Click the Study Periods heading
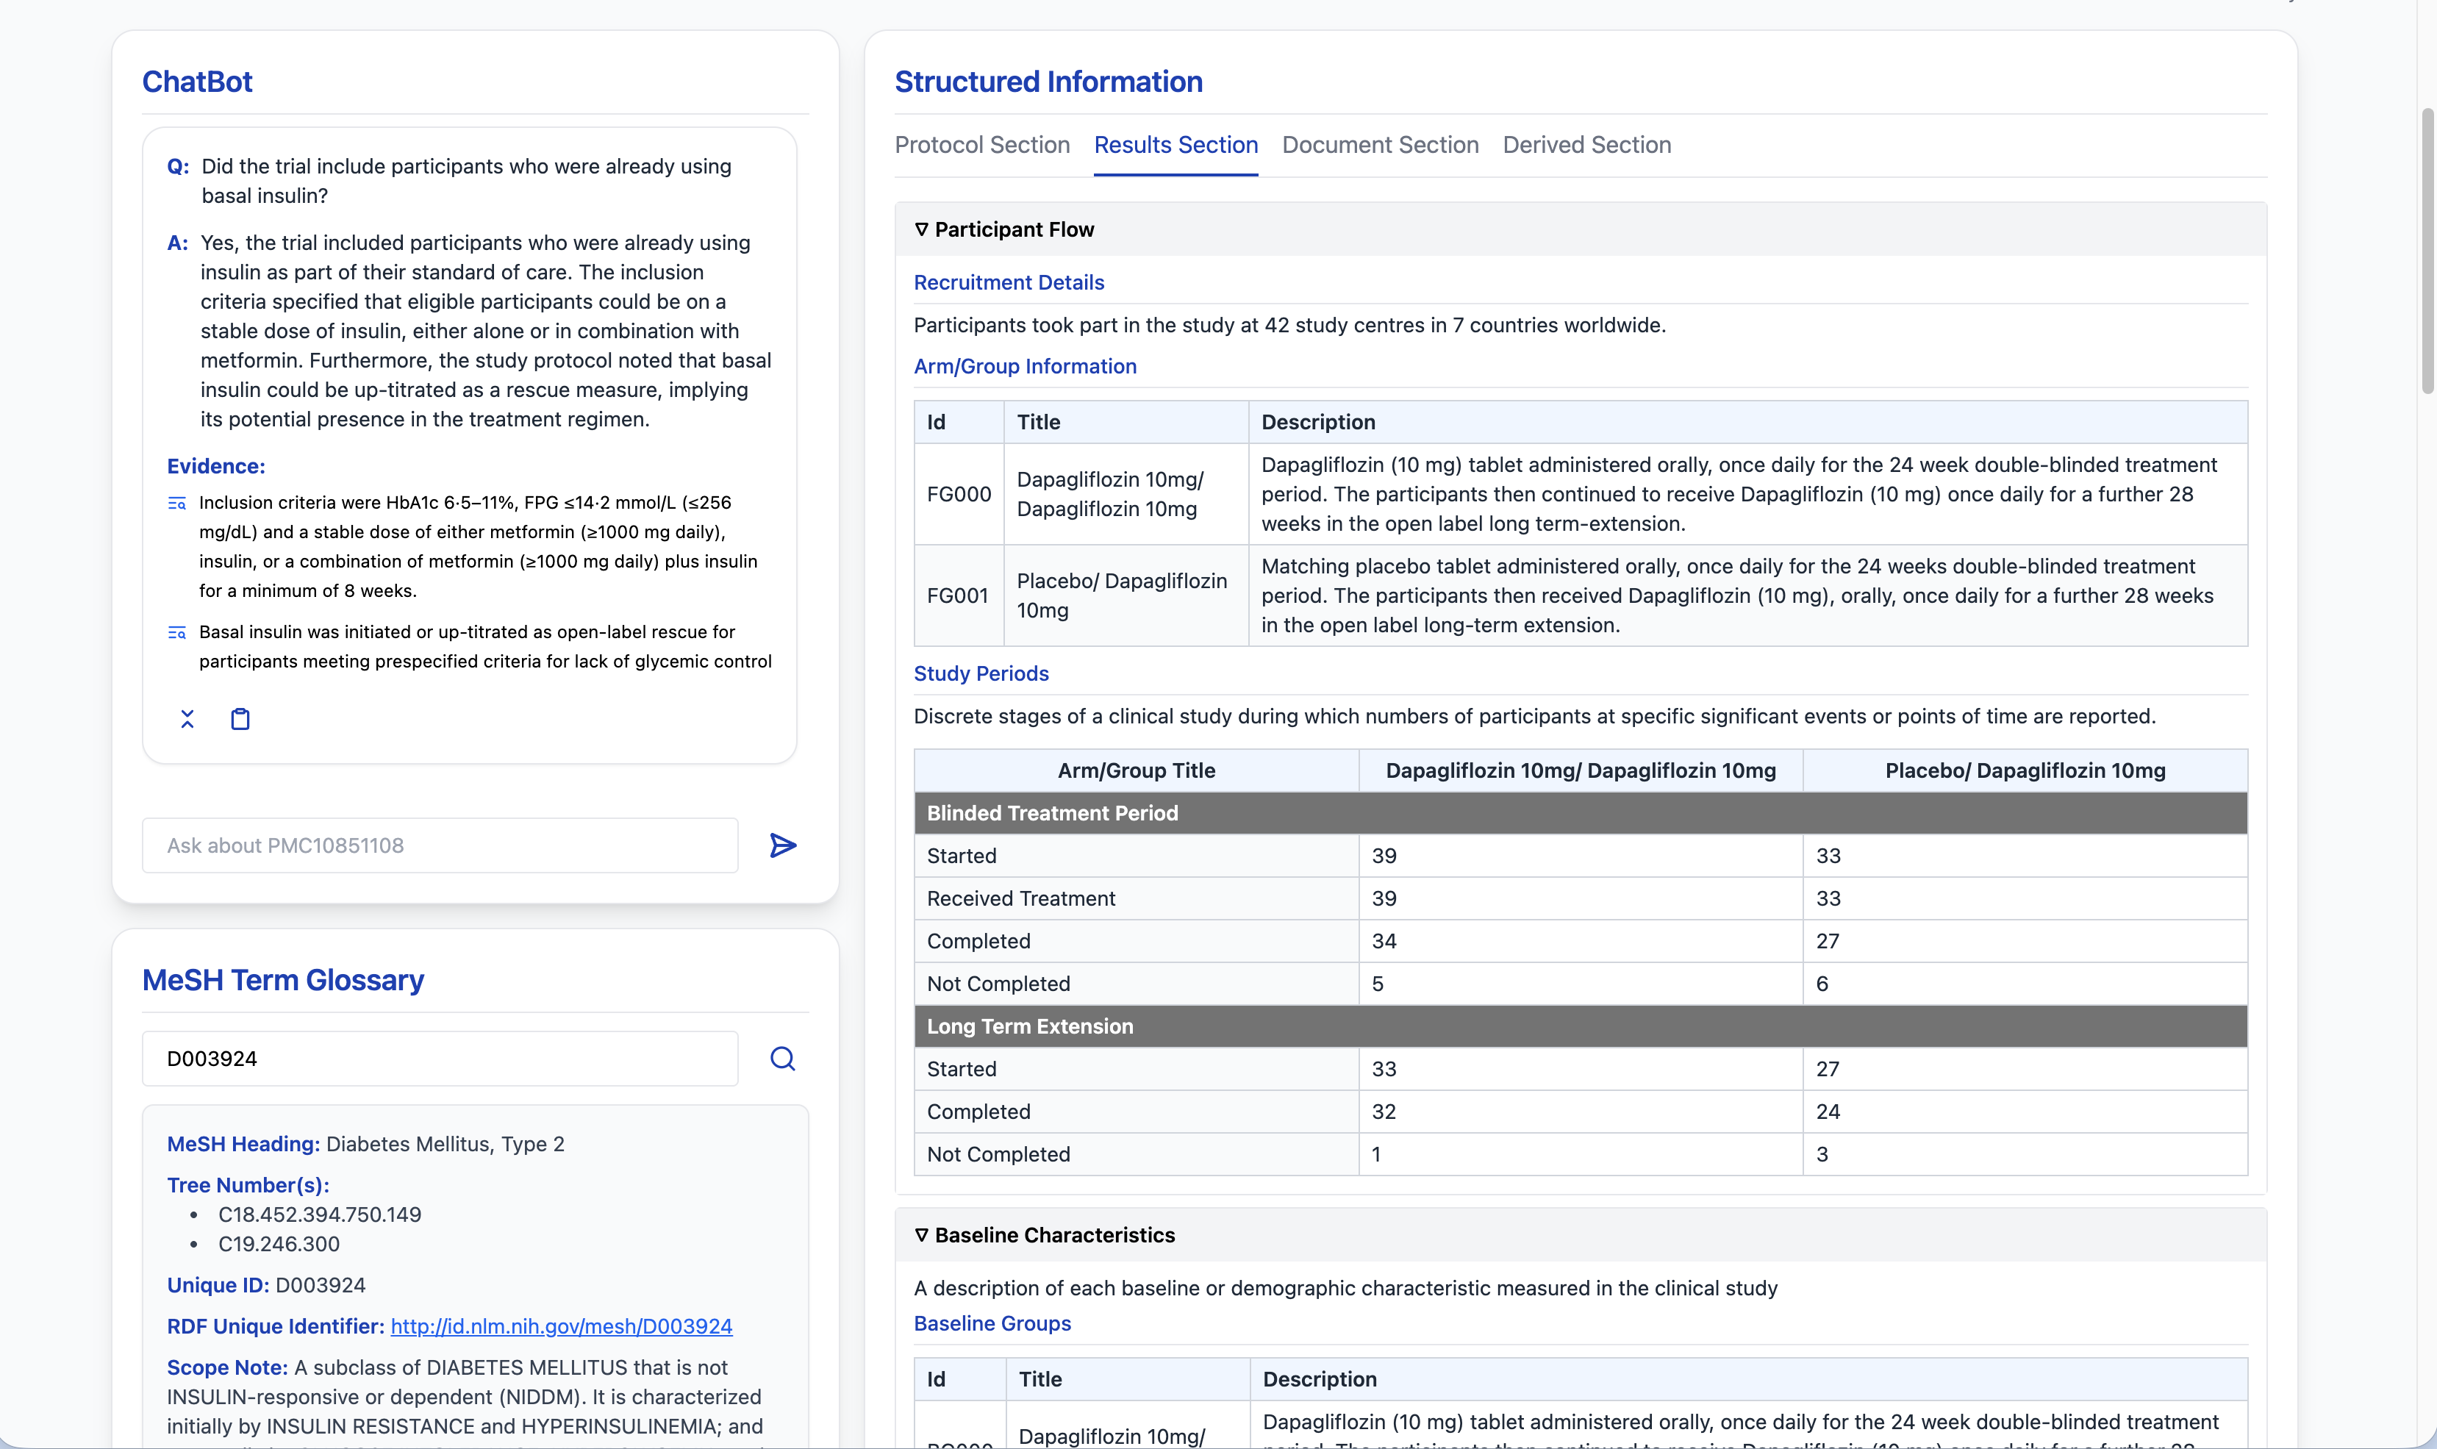The image size is (2437, 1449). click(980, 673)
